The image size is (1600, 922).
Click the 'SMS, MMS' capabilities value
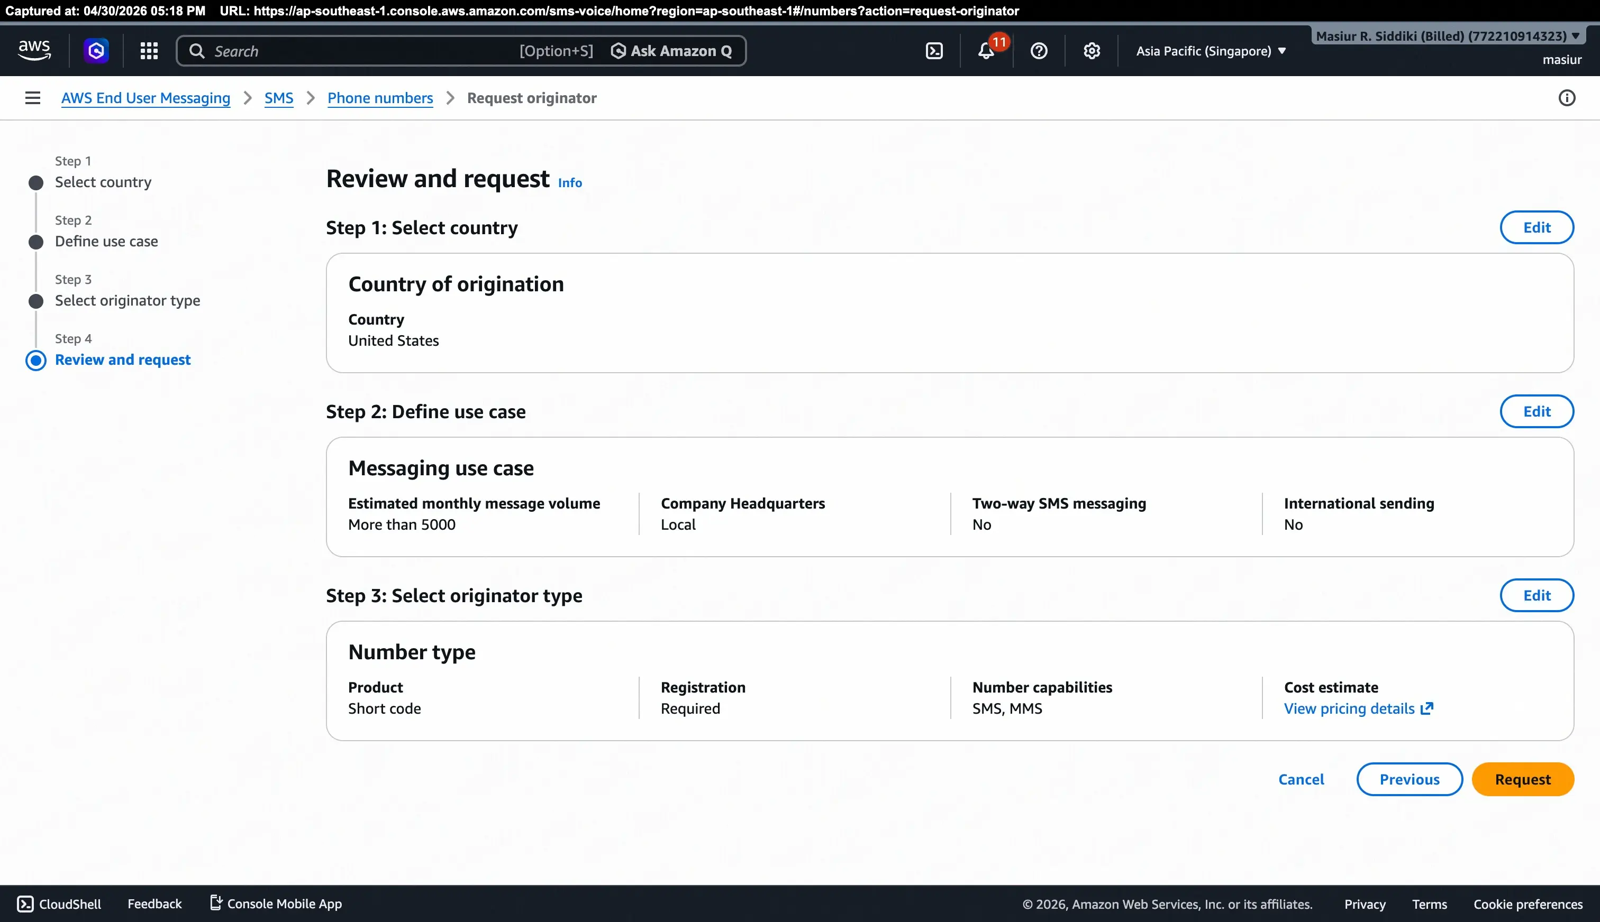1007,708
